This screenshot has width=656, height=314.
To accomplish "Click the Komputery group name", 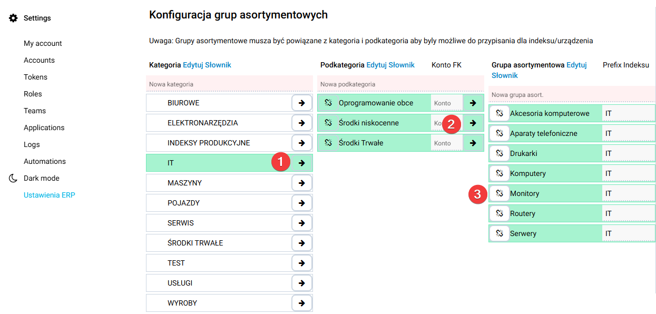I will [528, 173].
